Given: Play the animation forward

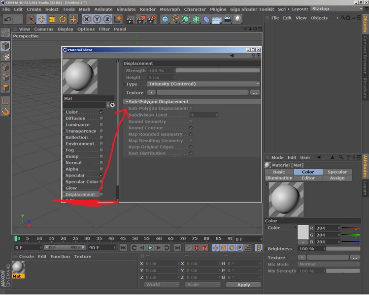Looking at the screenshot, I should tap(150, 248).
